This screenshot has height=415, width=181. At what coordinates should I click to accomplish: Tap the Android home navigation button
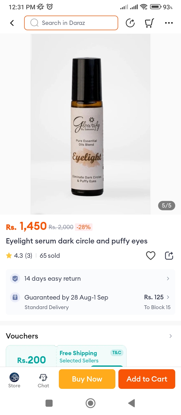pos(90,403)
